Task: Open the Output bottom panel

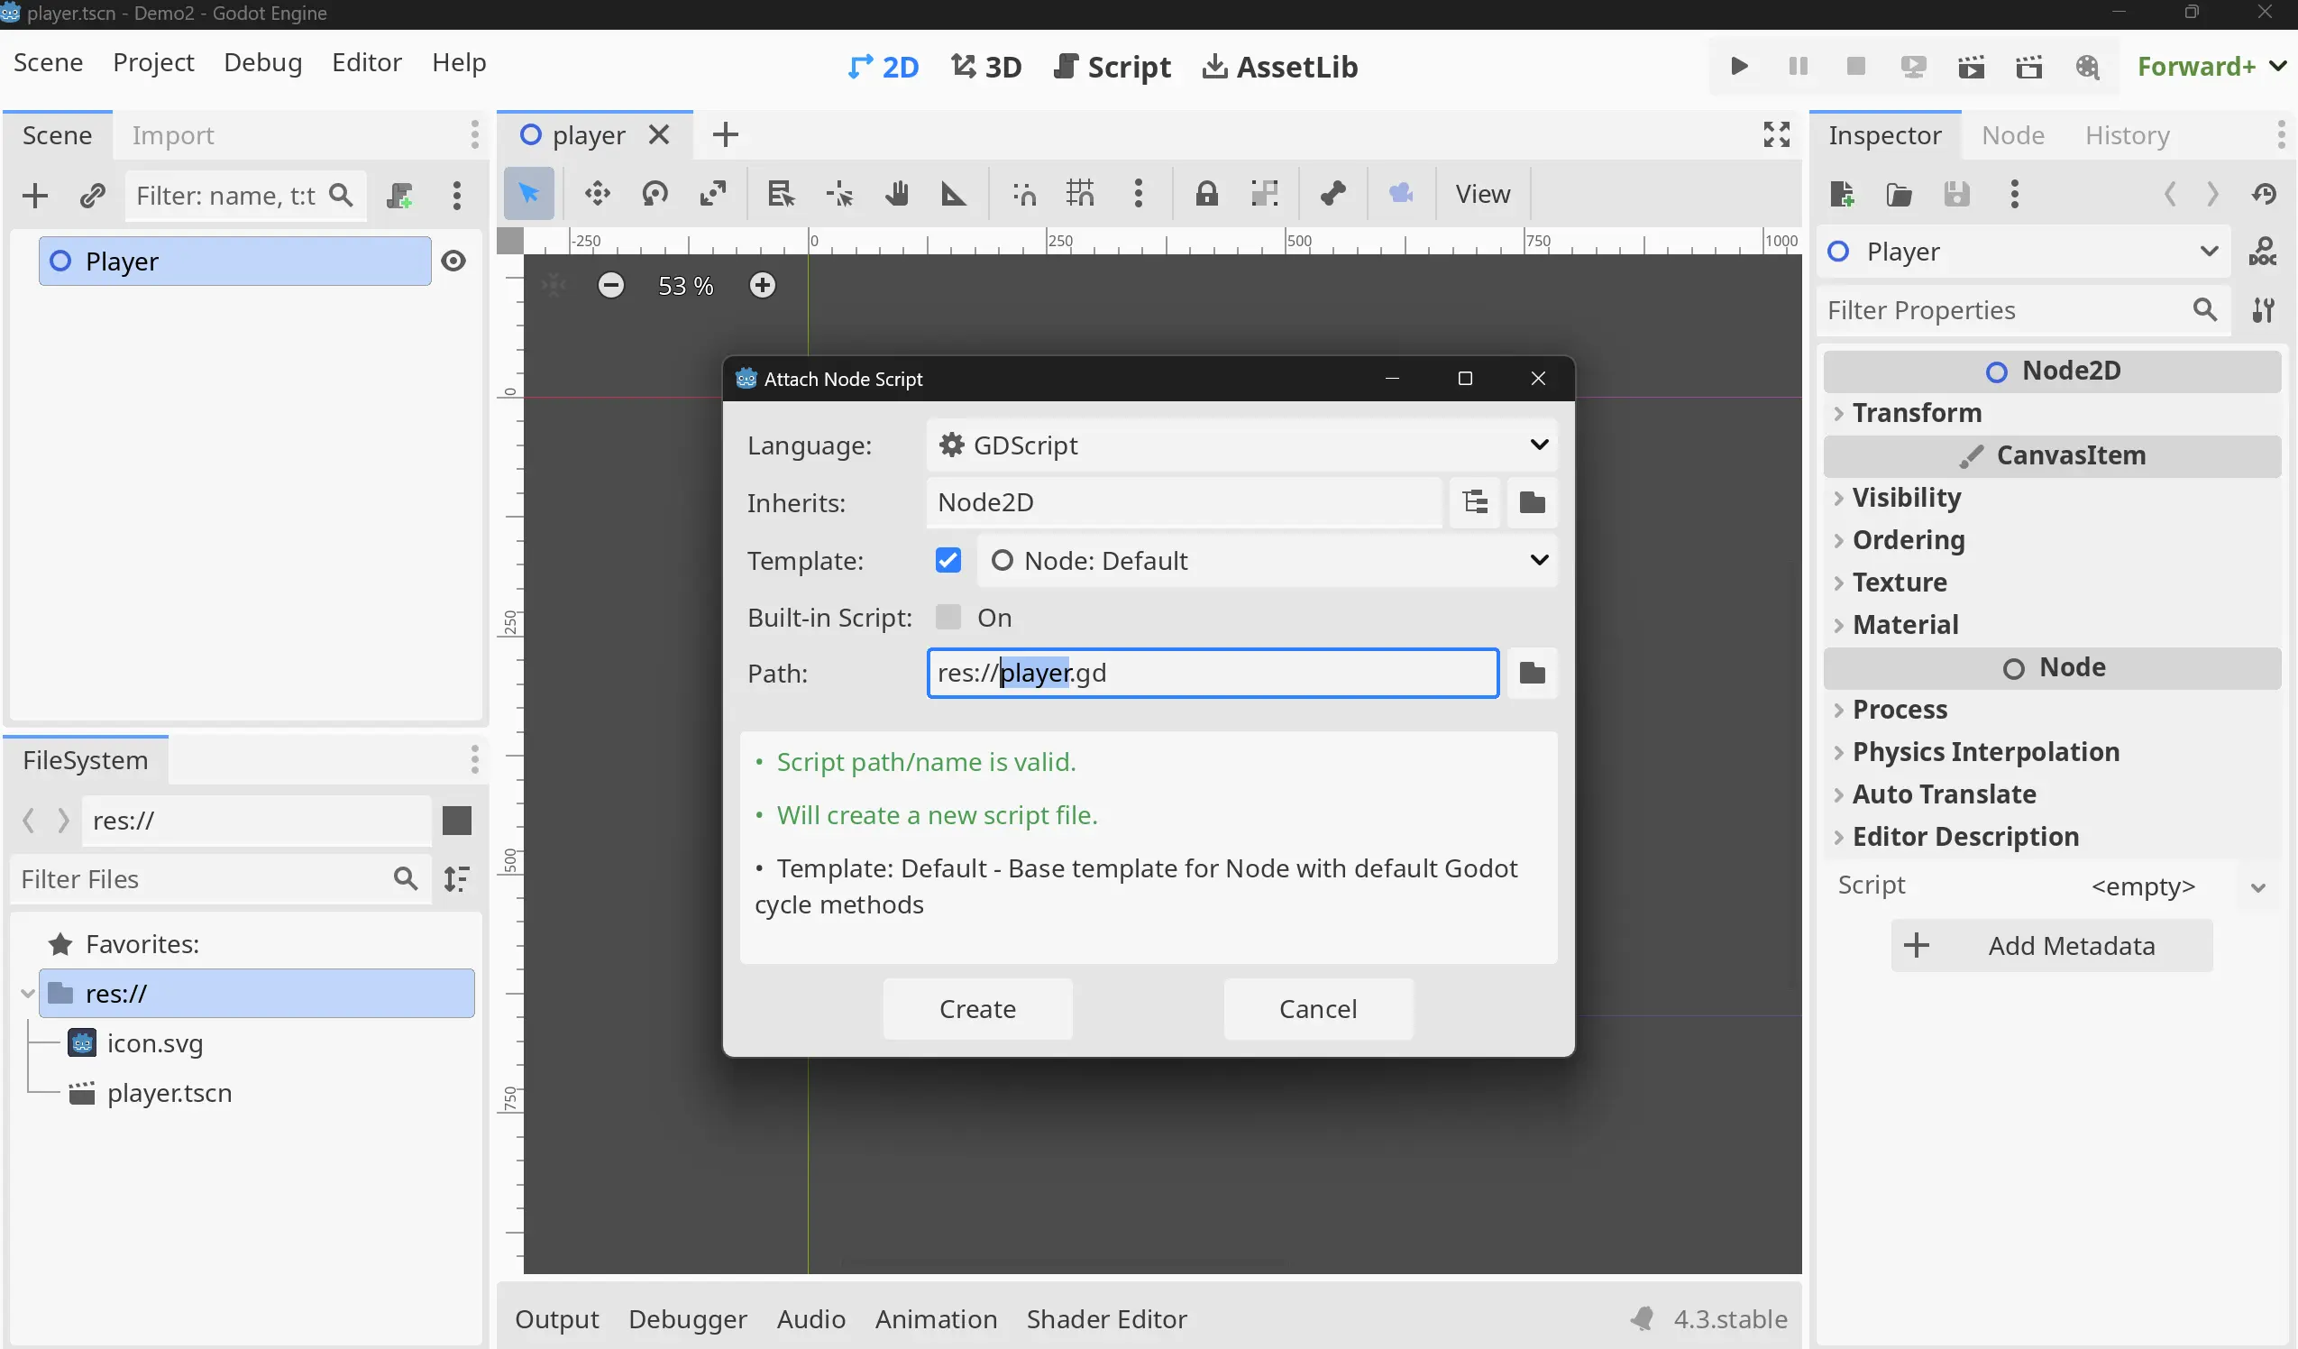Action: pos(556,1319)
